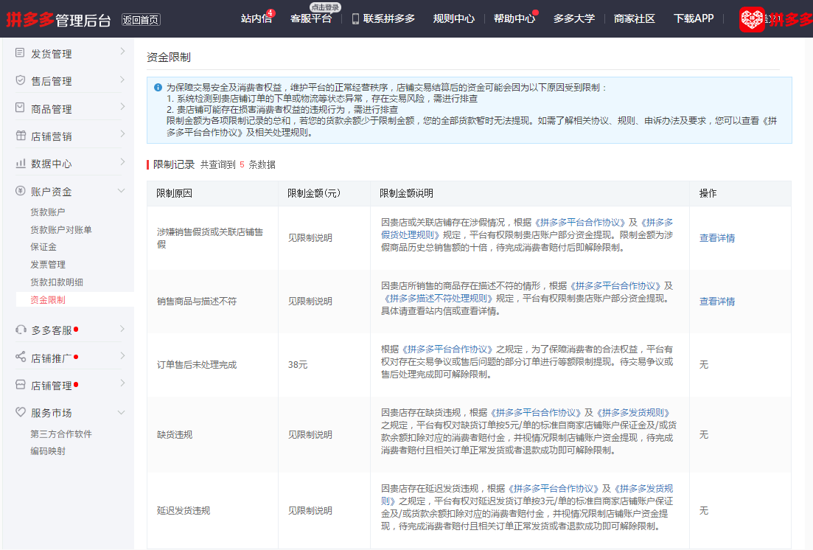813x550 pixels.
Task: Expand the 店铺营销 chevron
Action: 122,134
